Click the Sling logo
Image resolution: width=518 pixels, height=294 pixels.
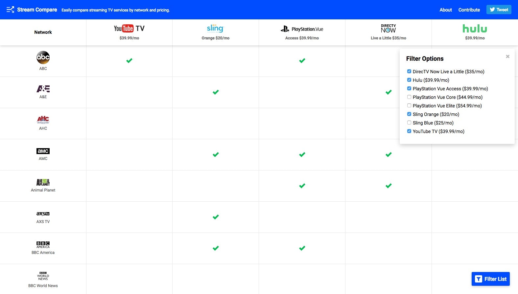pyautogui.click(x=215, y=29)
